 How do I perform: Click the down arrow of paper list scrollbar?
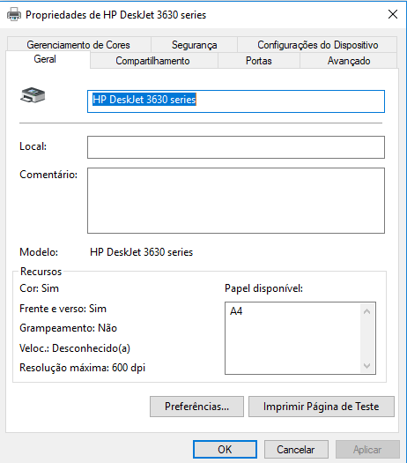click(x=366, y=366)
